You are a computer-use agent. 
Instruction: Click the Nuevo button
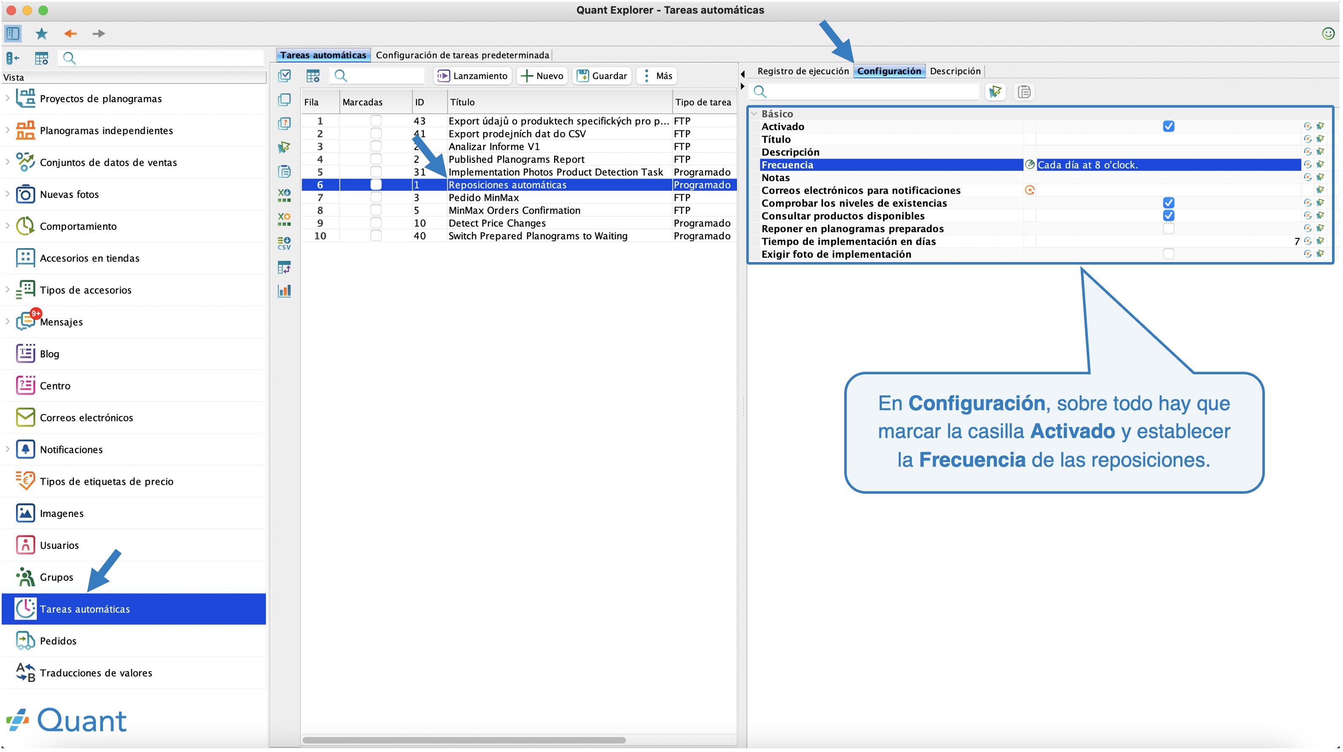pyautogui.click(x=542, y=76)
